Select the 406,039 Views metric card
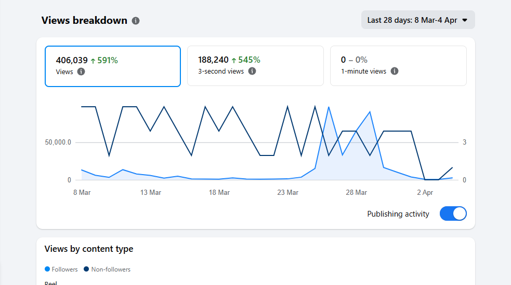Image resolution: width=511 pixels, height=285 pixels. click(113, 66)
